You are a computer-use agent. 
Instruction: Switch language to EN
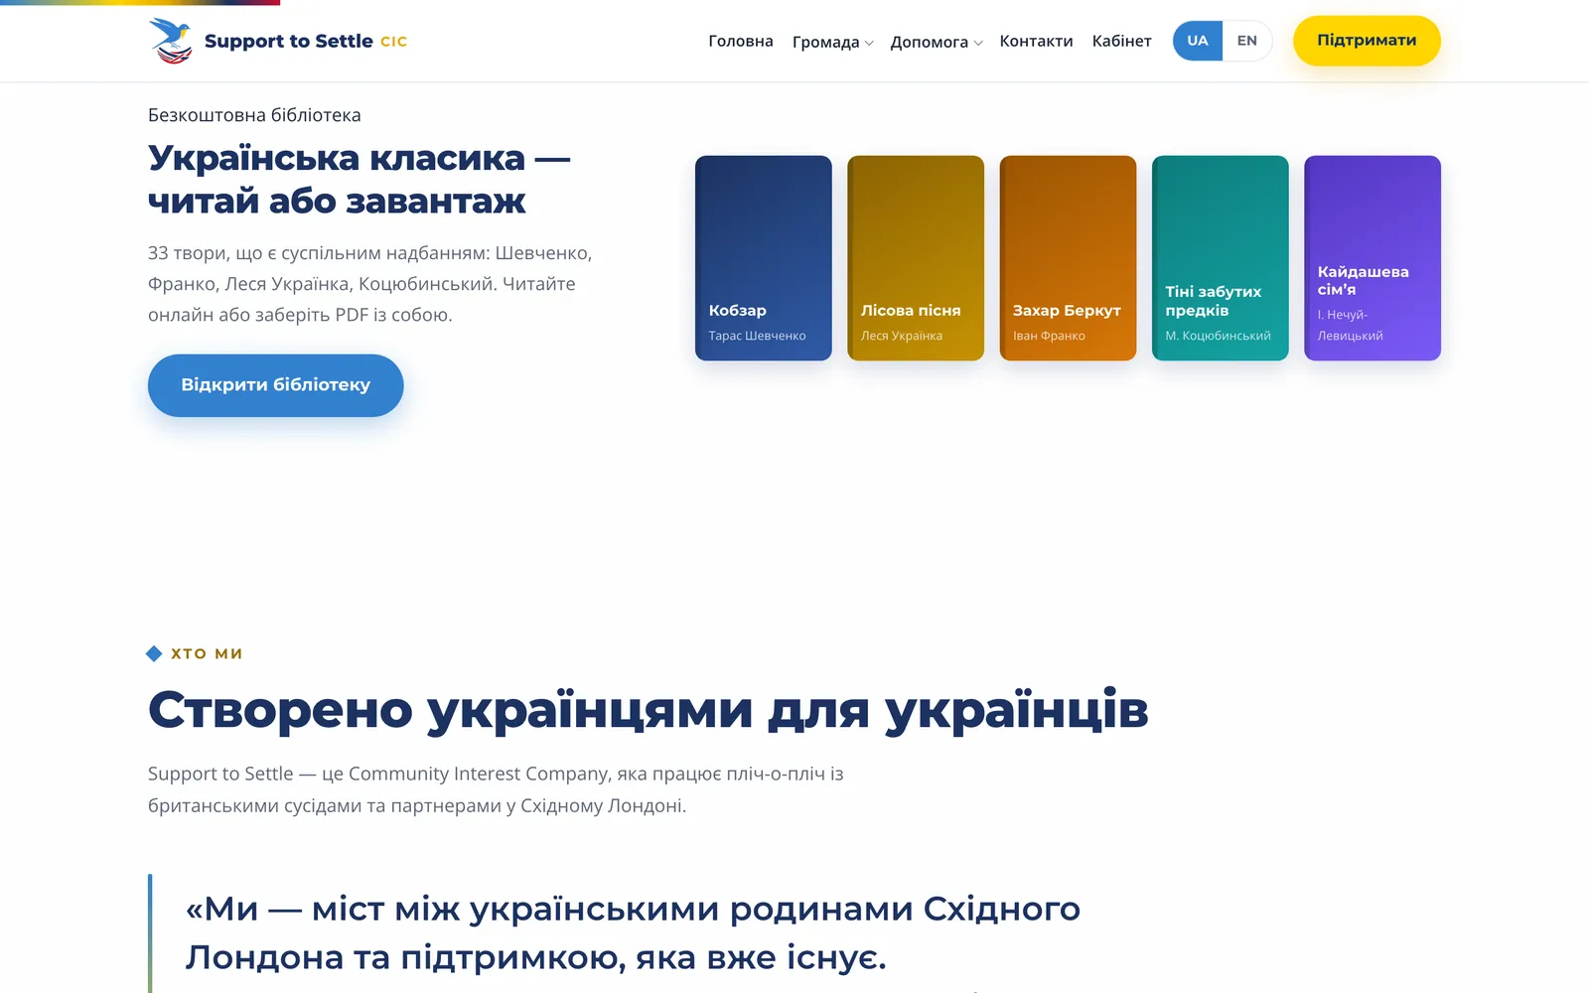tap(1247, 41)
